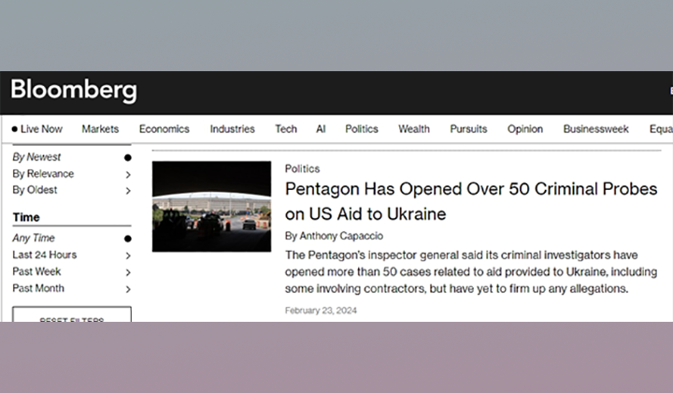The image size is (673, 393).
Task: Open Pentagon Has Opened Over 50 Criminal Probes headline
Action: tap(471, 201)
